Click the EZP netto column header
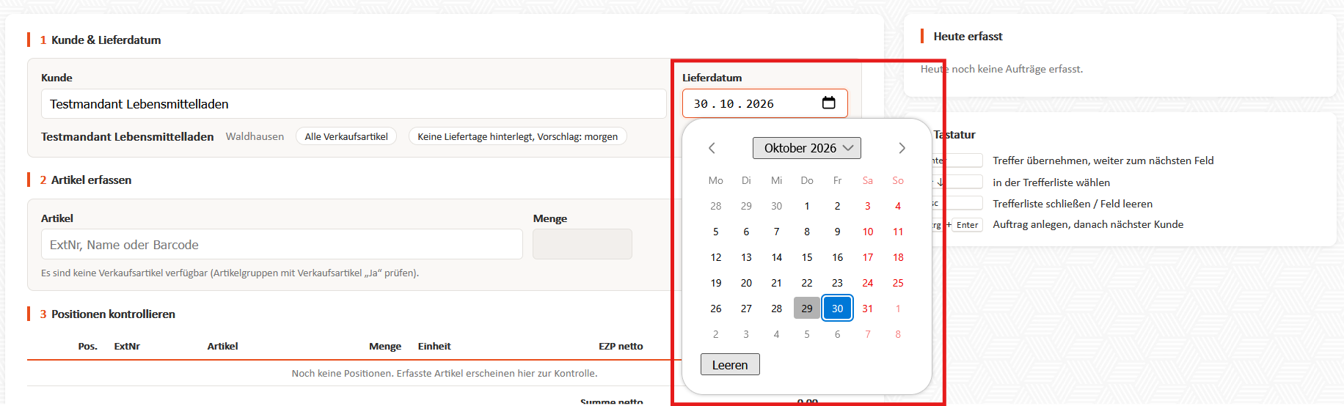1344x406 pixels. (621, 346)
